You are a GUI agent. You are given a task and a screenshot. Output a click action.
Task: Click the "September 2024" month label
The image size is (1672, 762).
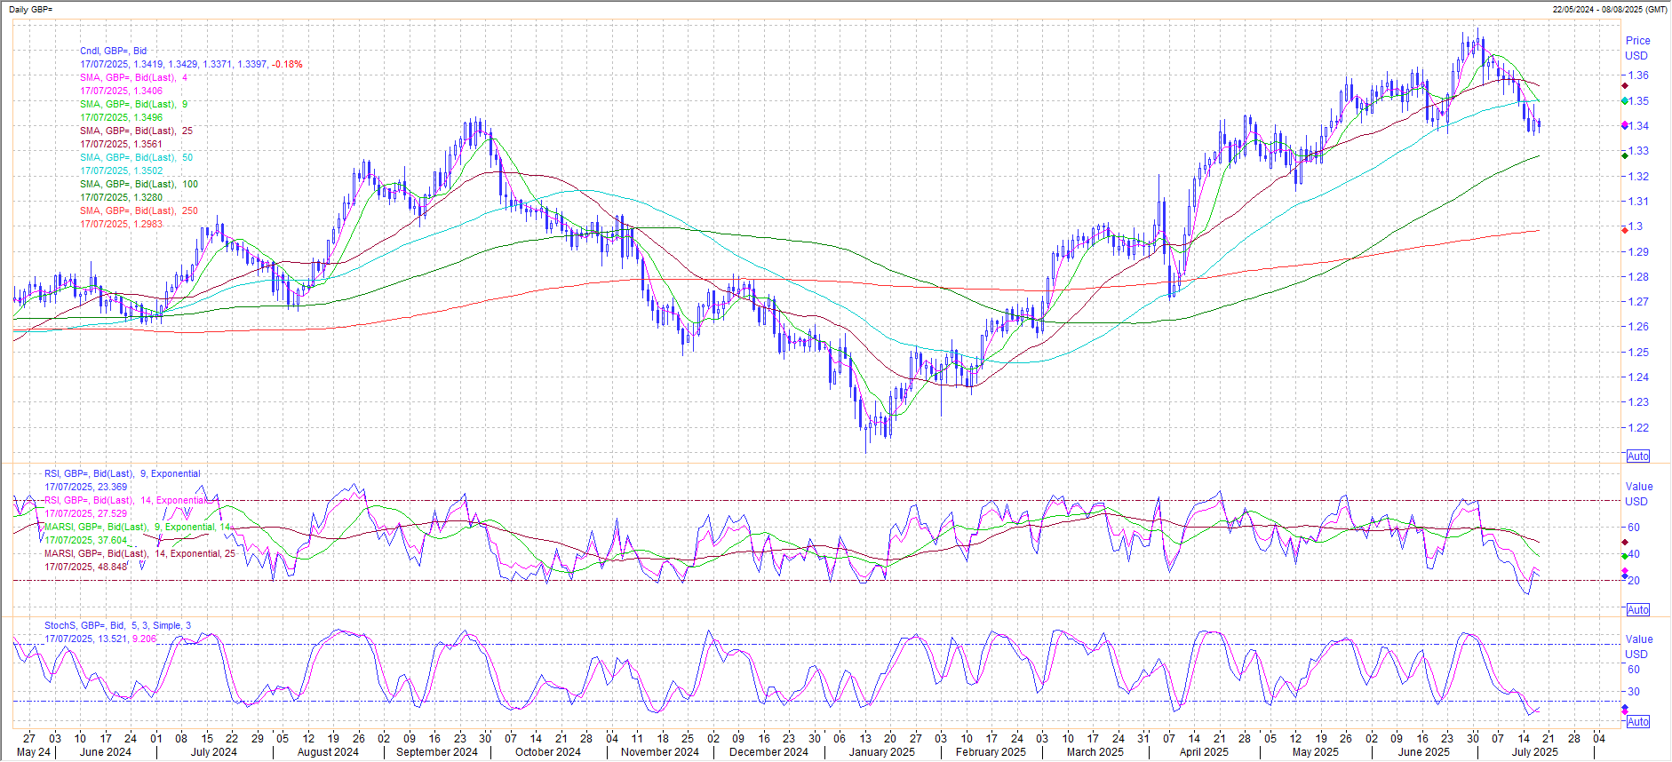click(436, 751)
